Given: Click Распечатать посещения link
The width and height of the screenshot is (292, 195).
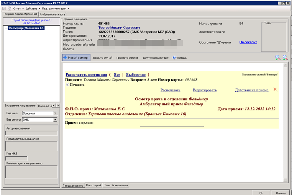Looking at the screenshot, I should point(86,75).
